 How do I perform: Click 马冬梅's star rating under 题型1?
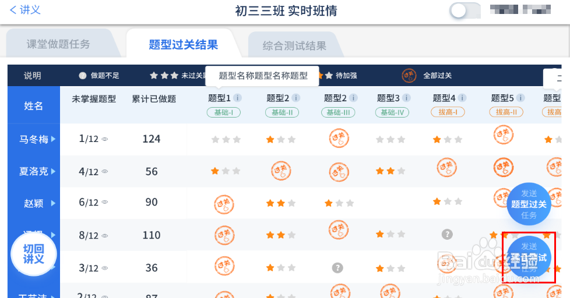[226, 140]
